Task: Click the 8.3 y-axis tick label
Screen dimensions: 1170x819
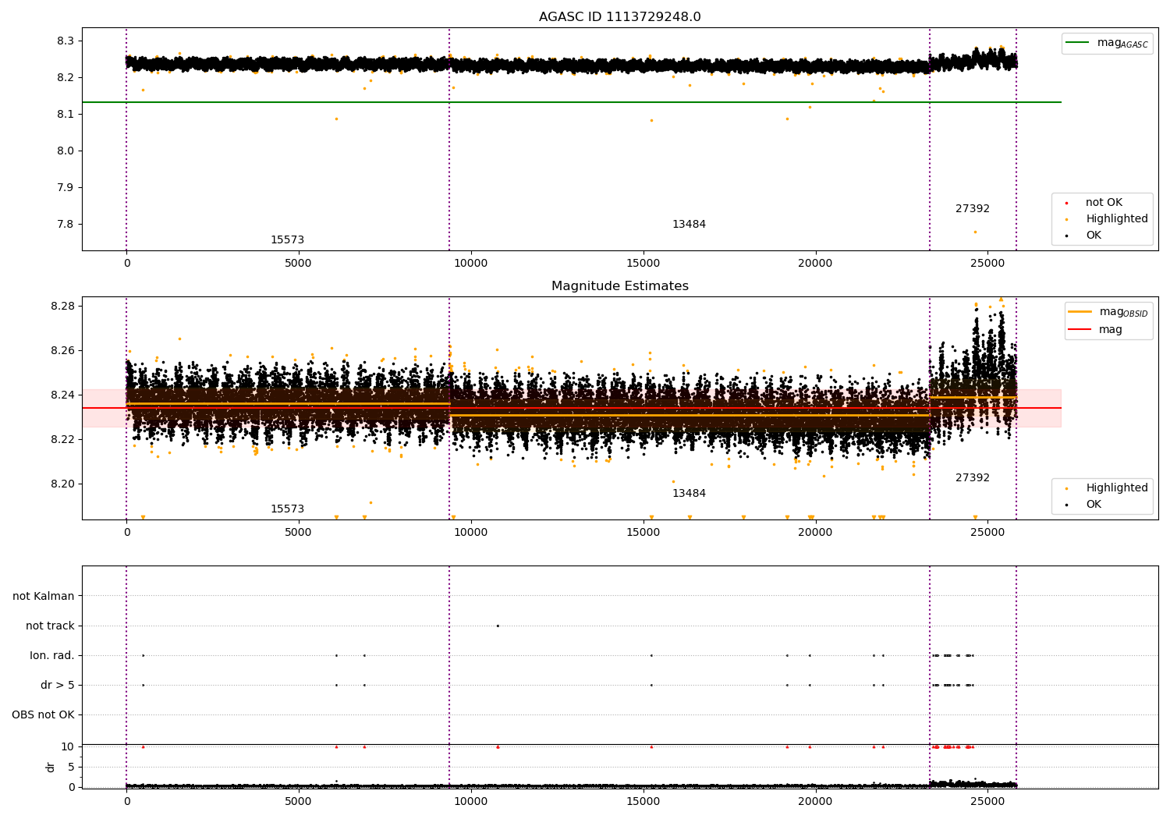Action: click(x=65, y=41)
